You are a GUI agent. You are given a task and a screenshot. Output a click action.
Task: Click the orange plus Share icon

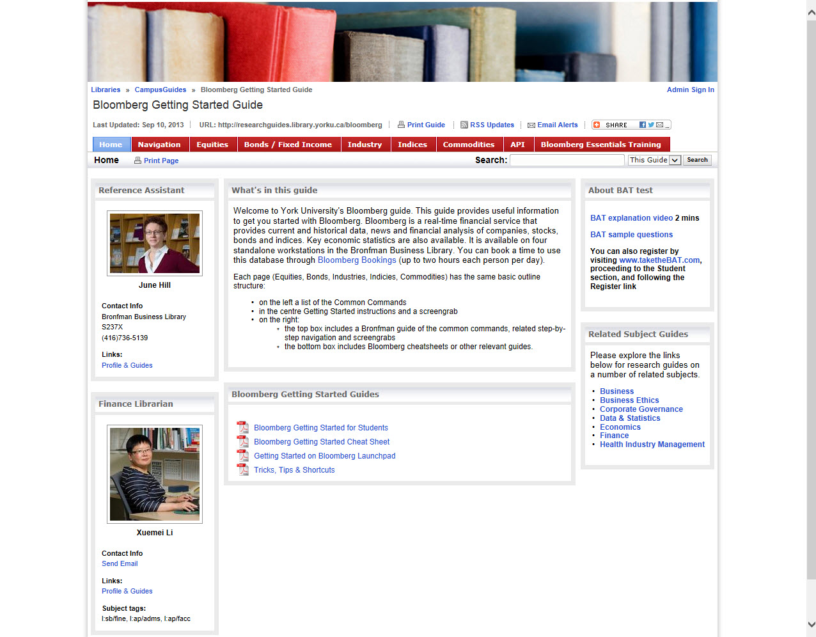[597, 125]
